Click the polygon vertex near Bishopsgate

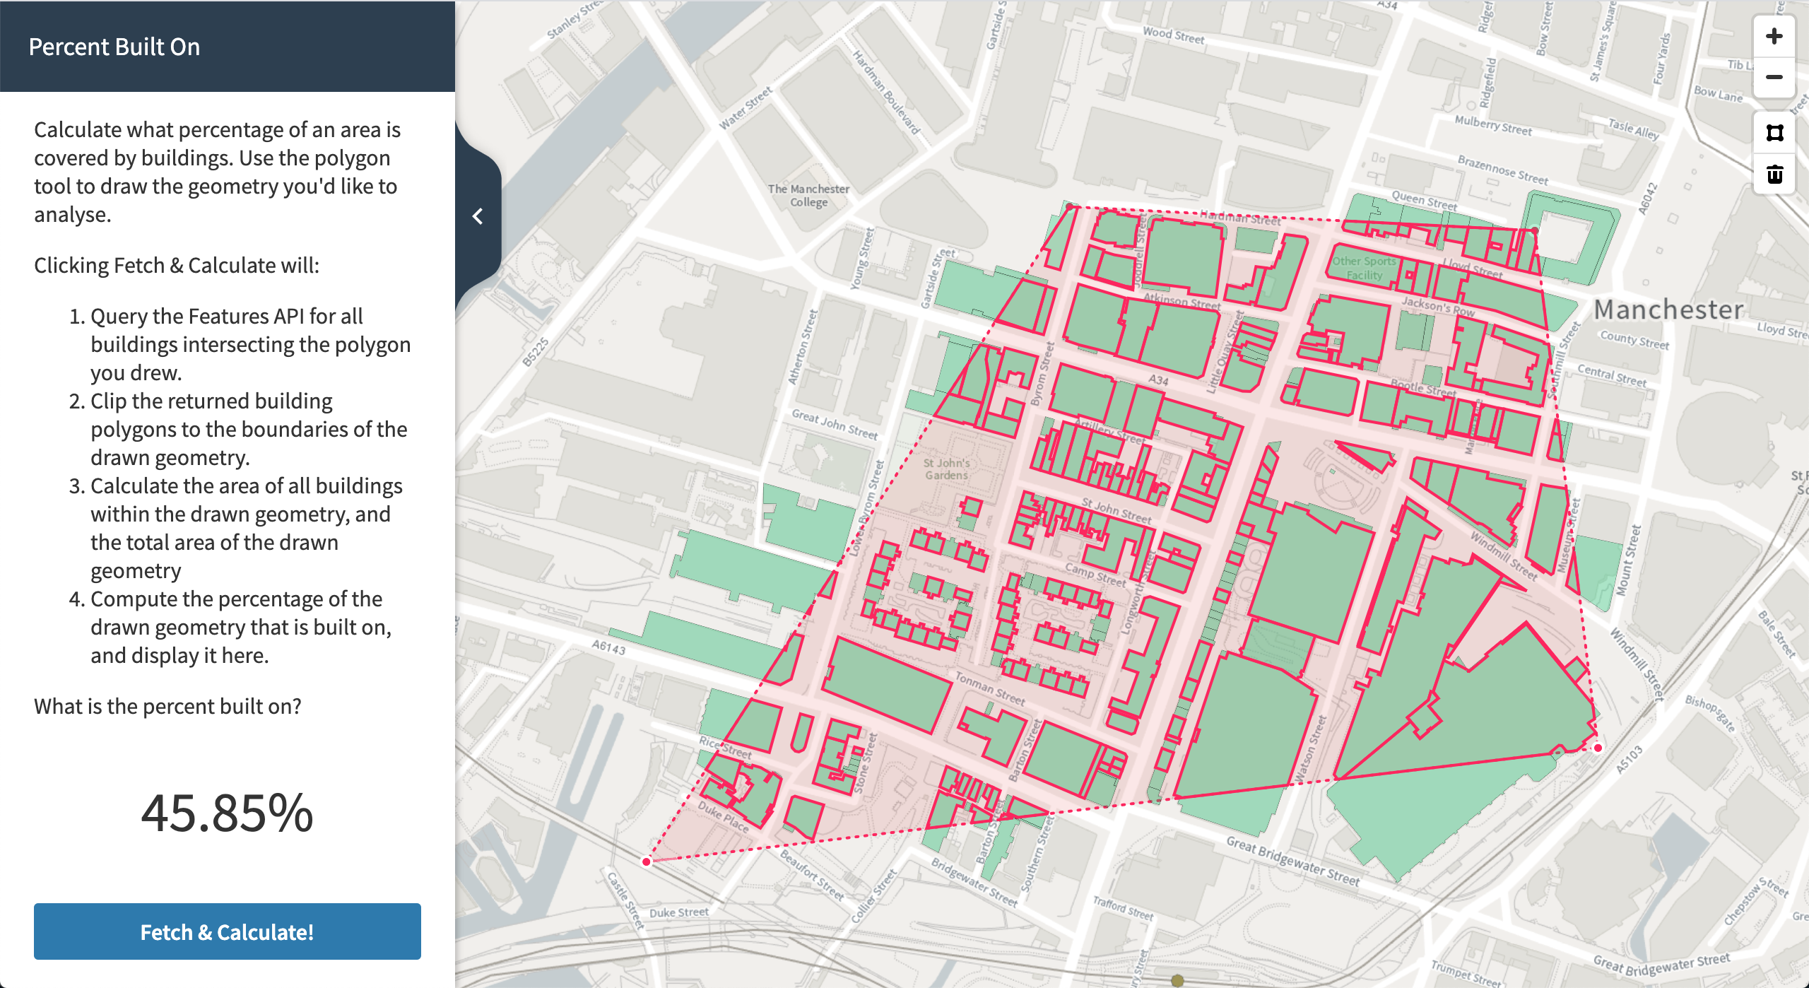[1598, 748]
